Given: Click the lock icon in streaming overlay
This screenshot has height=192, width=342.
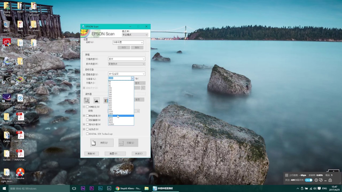Looking at the screenshot, I should (x=330, y=180).
